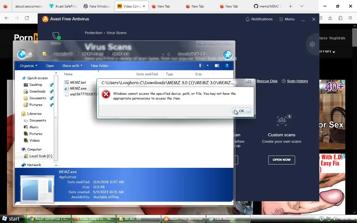The image size is (357, 223).
Task: Go back in Firefox
Action: pos(7,18)
